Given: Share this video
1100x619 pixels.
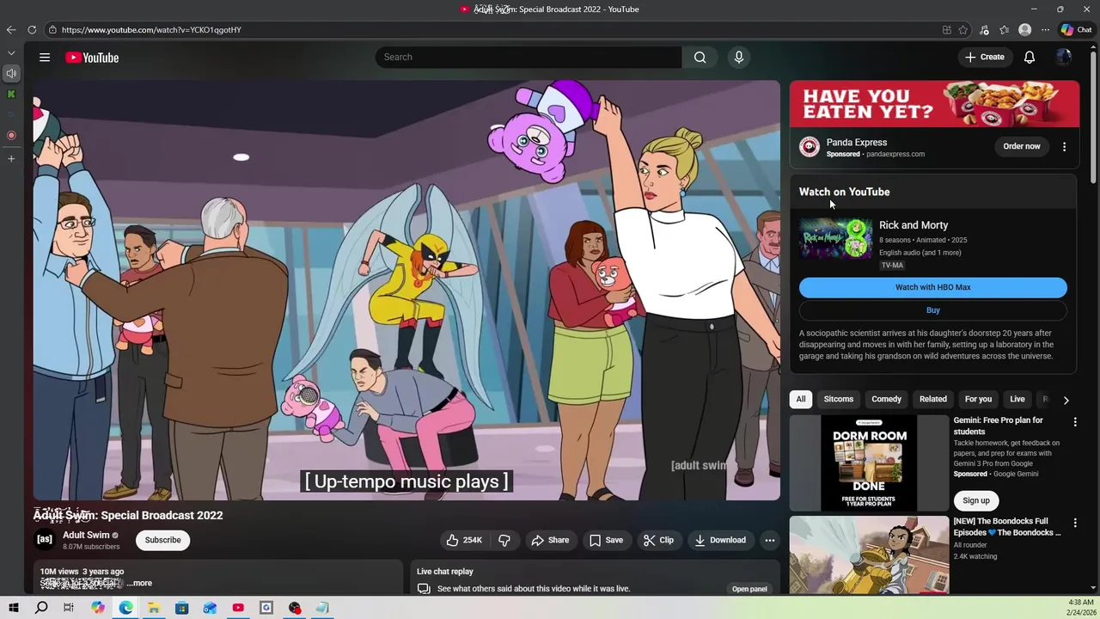Looking at the screenshot, I should point(550,540).
